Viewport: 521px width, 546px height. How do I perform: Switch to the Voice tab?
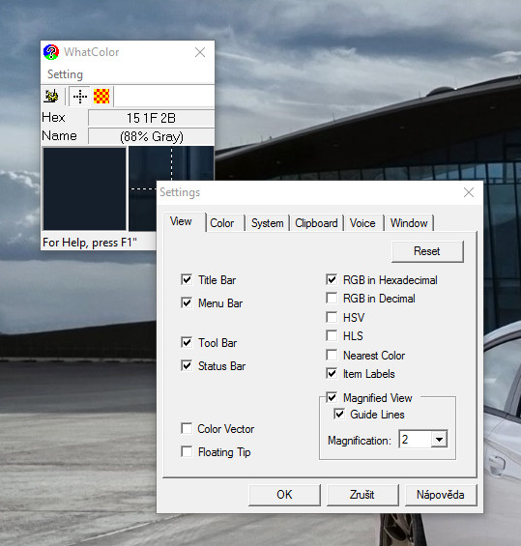click(362, 223)
